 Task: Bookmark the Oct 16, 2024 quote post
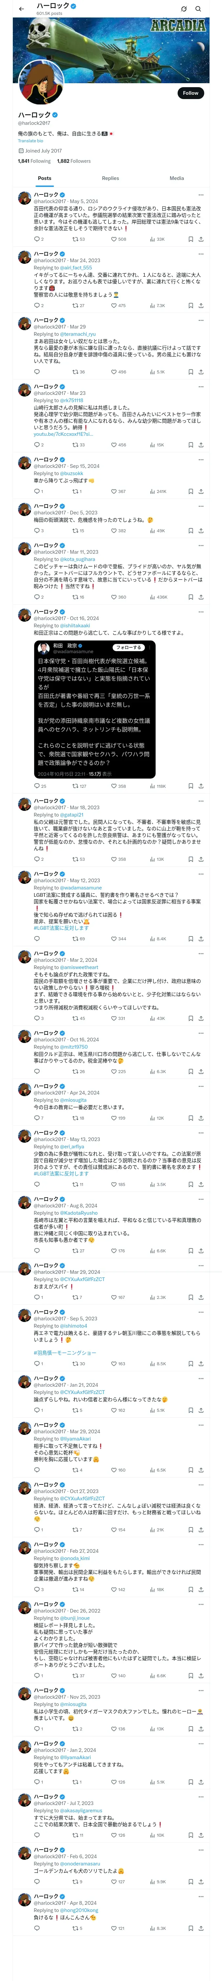(x=191, y=786)
